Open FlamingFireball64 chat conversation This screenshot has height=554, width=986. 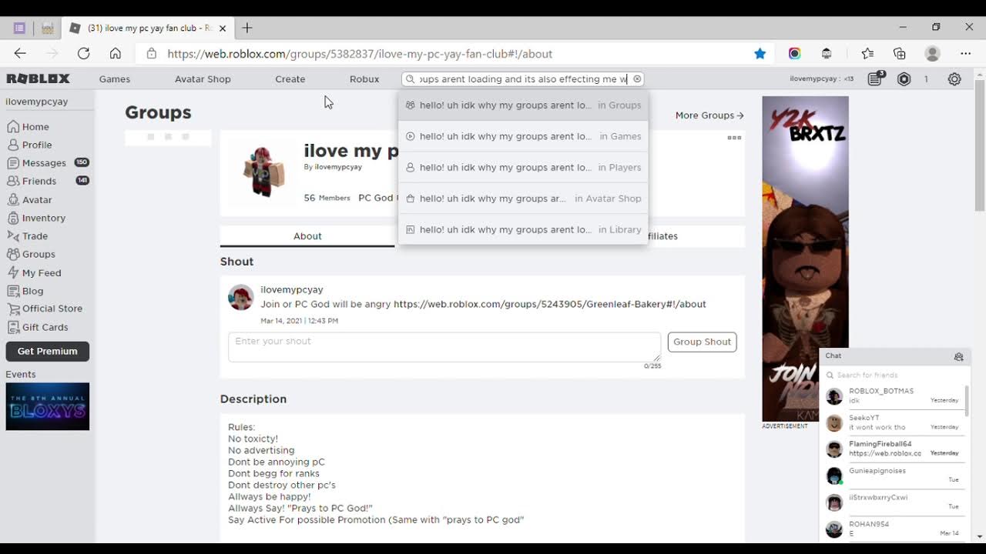pyautogui.click(x=894, y=449)
